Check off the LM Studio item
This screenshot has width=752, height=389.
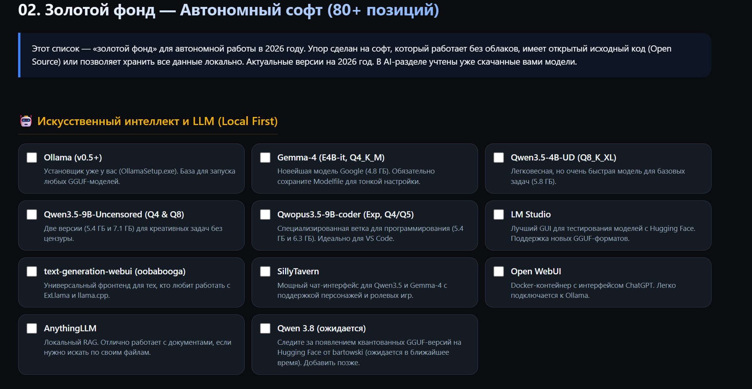499,214
